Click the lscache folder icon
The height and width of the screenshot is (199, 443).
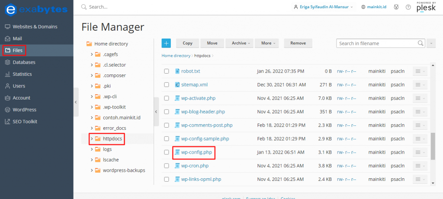click(x=98, y=160)
